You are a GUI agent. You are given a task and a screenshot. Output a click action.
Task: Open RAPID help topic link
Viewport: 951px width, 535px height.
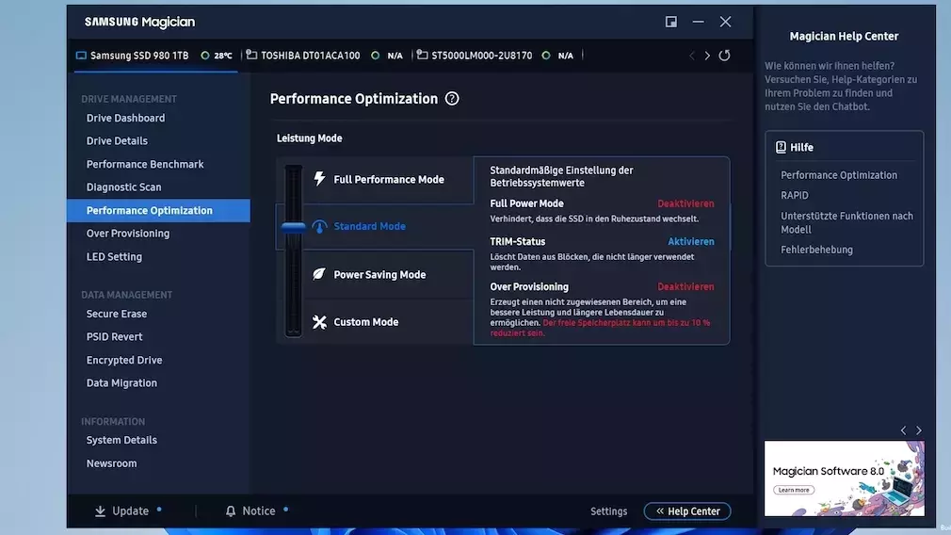(x=795, y=196)
